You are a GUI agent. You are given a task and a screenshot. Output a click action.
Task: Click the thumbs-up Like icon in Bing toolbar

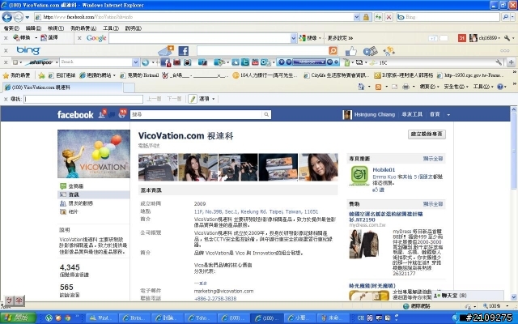(350, 51)
